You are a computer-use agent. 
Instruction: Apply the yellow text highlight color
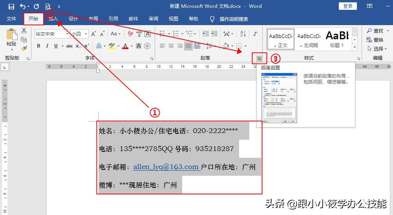tap(112, 46)
